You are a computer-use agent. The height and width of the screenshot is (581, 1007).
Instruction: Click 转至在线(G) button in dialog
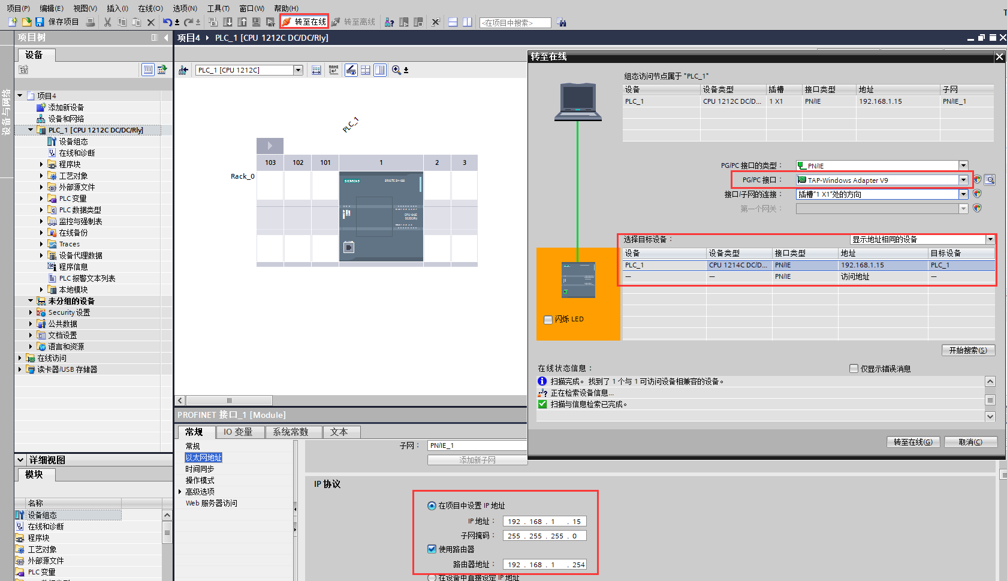pos(913,442)
